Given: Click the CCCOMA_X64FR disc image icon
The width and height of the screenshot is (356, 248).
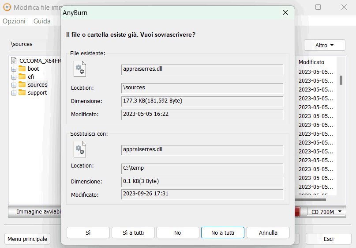Looking at the screenshot, I should pyautogui.click(x=14, y=61).
